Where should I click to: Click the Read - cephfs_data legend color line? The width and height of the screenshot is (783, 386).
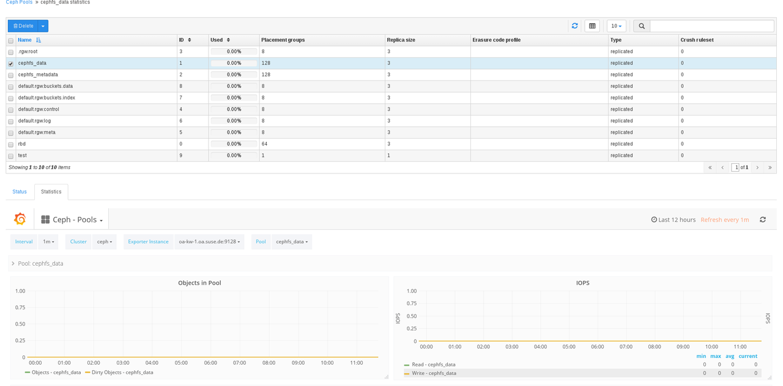[x=407, y=365]
